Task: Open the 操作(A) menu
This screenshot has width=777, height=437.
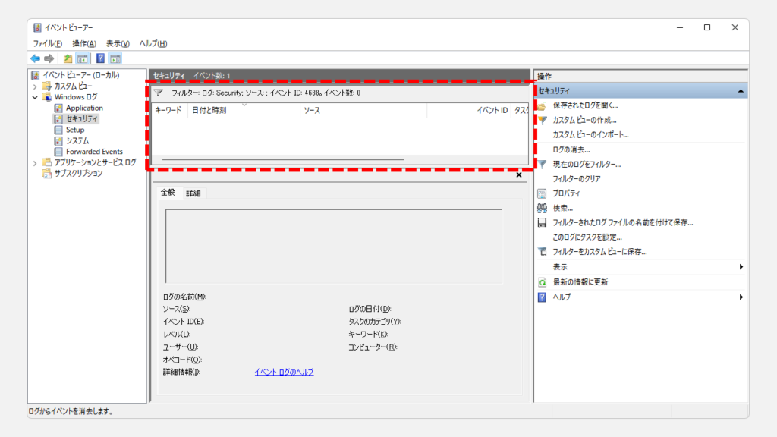Action: point(83,43)
